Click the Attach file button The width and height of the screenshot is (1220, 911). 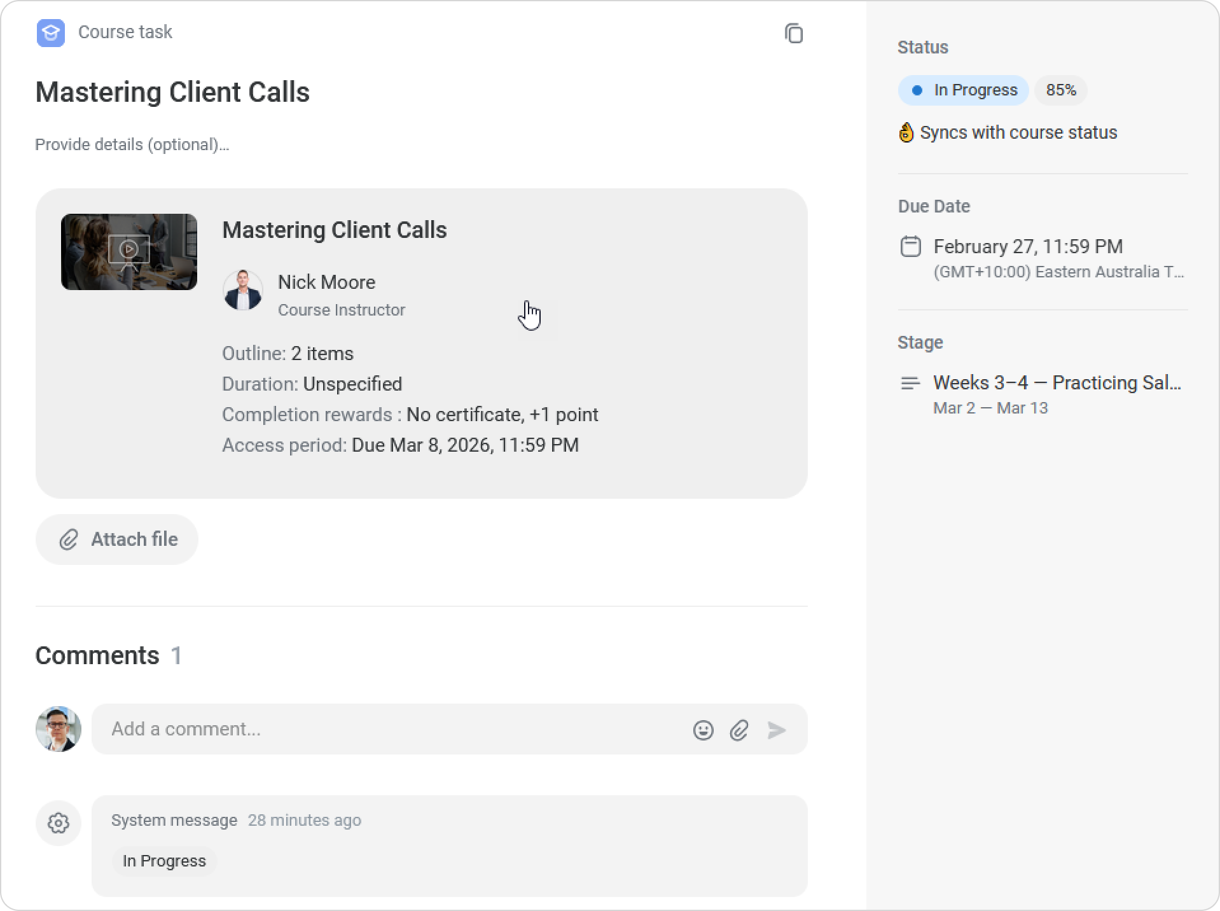(x=117, y=539)
